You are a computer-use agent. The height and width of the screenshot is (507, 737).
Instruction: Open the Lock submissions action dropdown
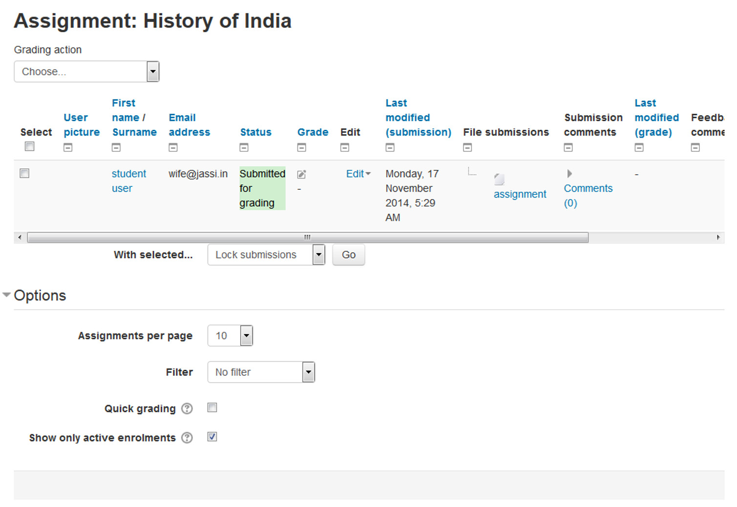tap(266, 255)
